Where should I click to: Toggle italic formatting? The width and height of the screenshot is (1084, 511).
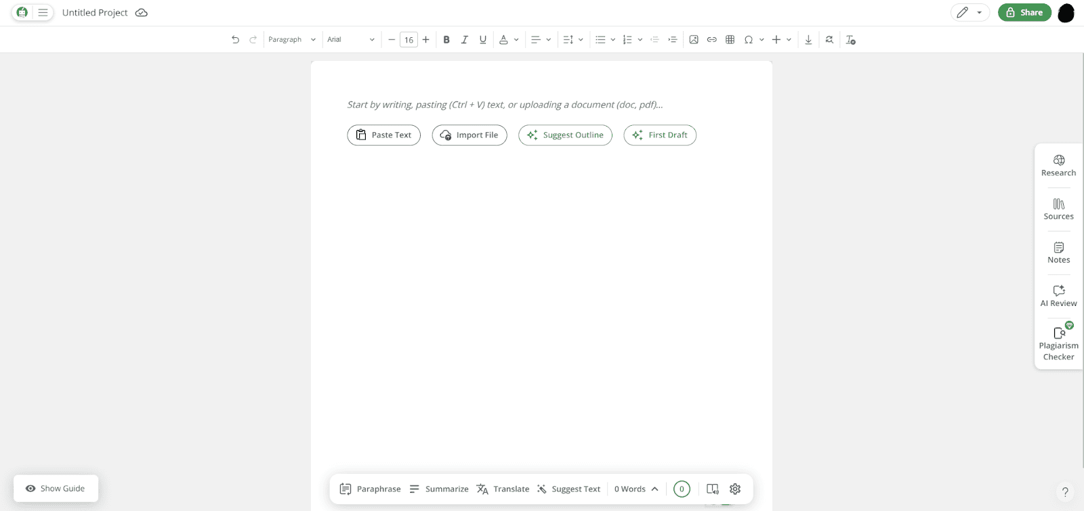tap(465, 40)
